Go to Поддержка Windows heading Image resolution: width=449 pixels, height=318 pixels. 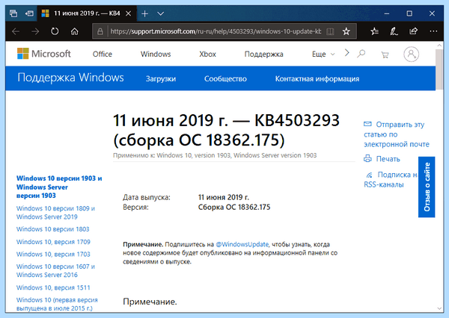70,78
